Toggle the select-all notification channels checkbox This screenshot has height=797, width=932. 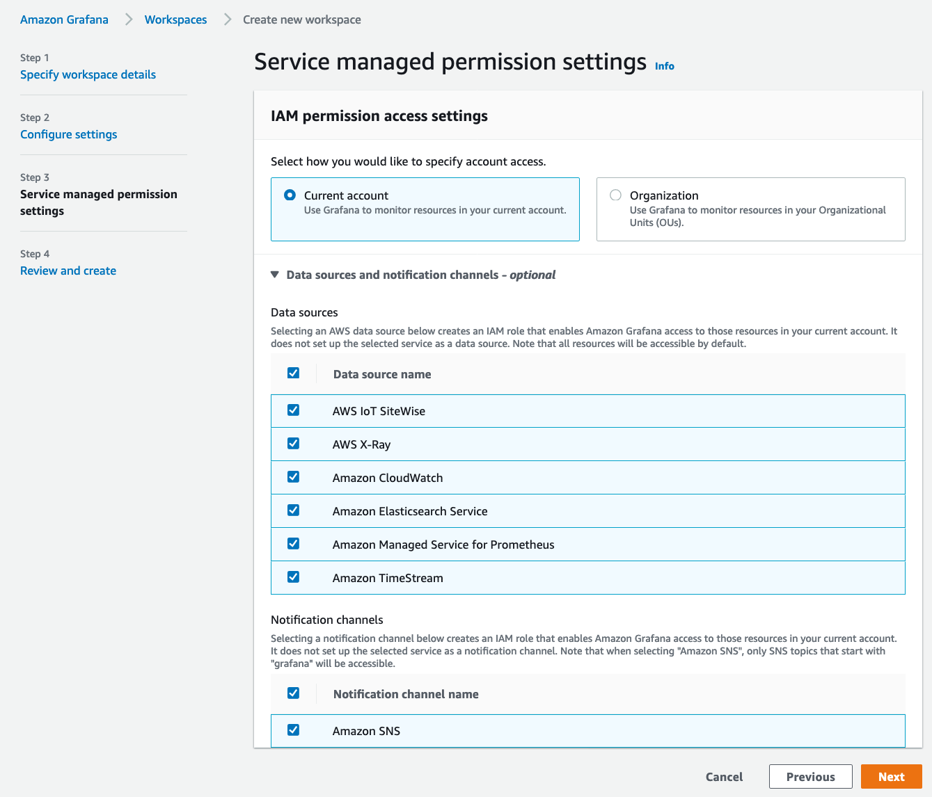point(293,693)
